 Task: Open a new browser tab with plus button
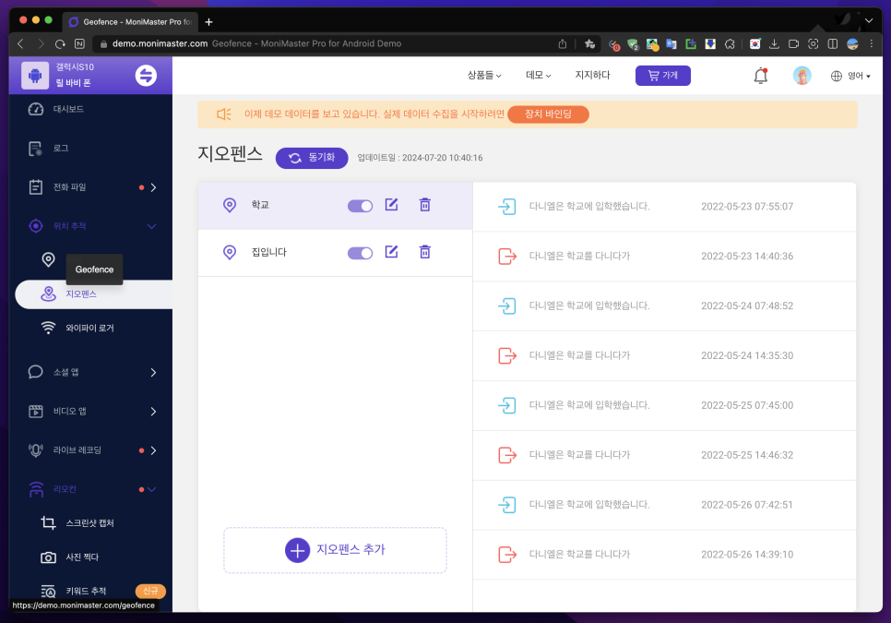coord(209,22)
